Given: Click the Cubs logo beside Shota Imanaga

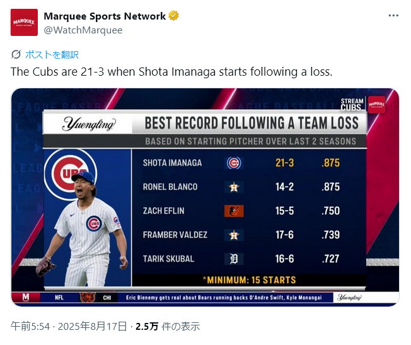Looking at the screenshot, I should [234, 163].
